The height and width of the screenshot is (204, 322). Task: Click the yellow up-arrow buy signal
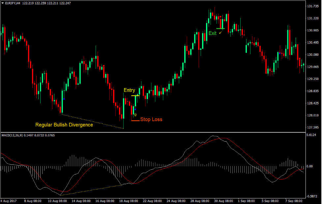pos(135,114)
